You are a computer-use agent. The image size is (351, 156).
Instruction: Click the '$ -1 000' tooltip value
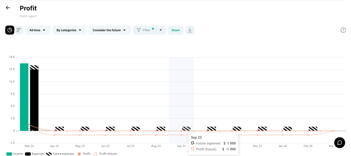[x=229, y=149]
